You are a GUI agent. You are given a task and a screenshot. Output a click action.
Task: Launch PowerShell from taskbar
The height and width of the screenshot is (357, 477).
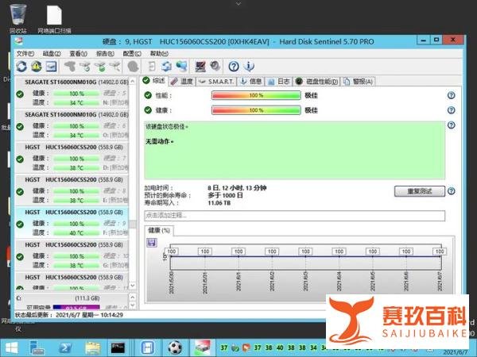click(65, 347)
